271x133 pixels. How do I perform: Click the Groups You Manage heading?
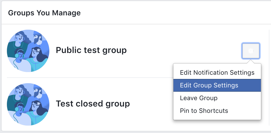coord(44,13)
